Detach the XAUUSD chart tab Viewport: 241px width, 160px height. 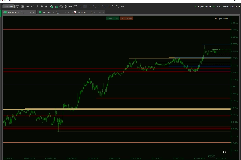tap(100, 12)
